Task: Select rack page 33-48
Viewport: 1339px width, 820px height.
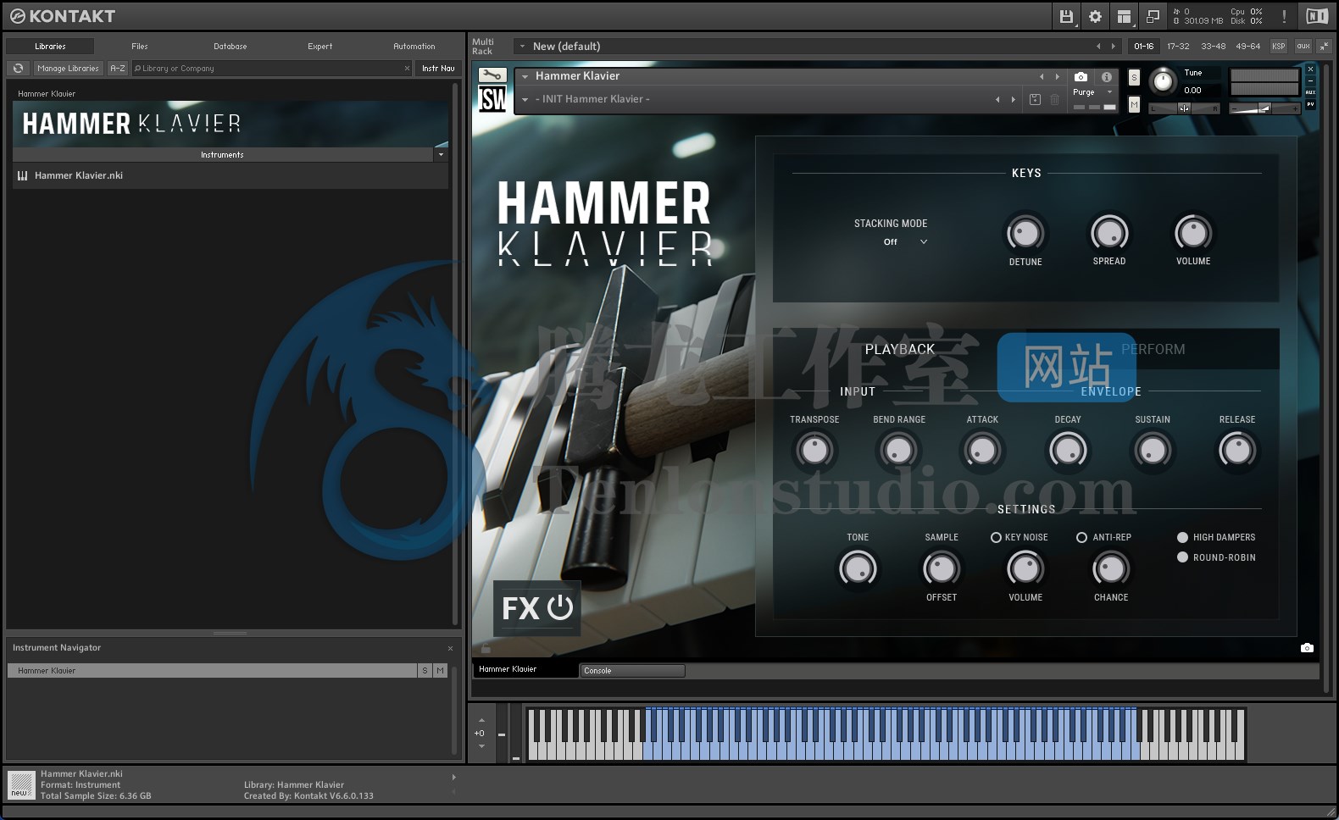Action: pyautogui.click(x=1213, y=46)
